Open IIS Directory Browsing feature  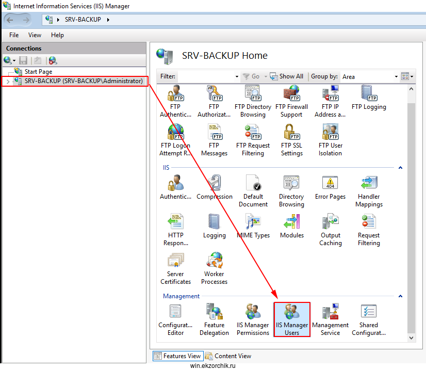click(291, 191)
